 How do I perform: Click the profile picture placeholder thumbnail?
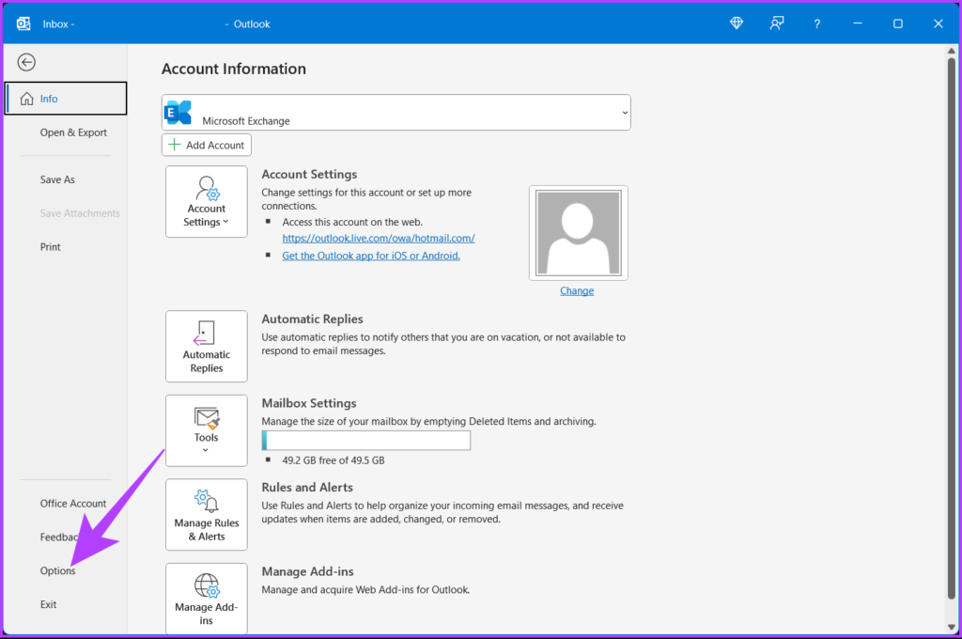point(578,232)
